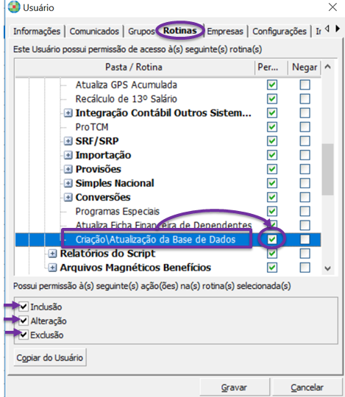Toggle permission for ProTCM routine
This screenshot has width=345, height=397.
click(x=272, y=127)
